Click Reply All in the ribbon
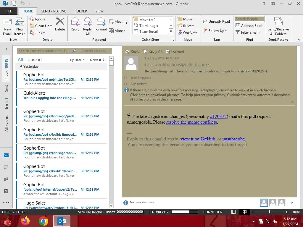The image size is (303, 227). coord(87,27)
